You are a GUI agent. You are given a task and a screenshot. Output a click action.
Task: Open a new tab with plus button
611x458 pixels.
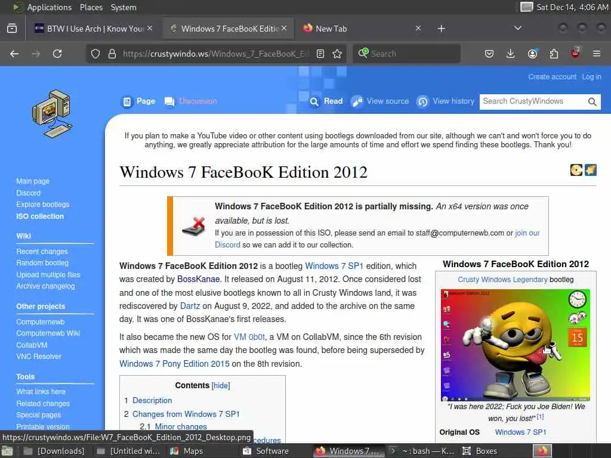click(441, 29)
